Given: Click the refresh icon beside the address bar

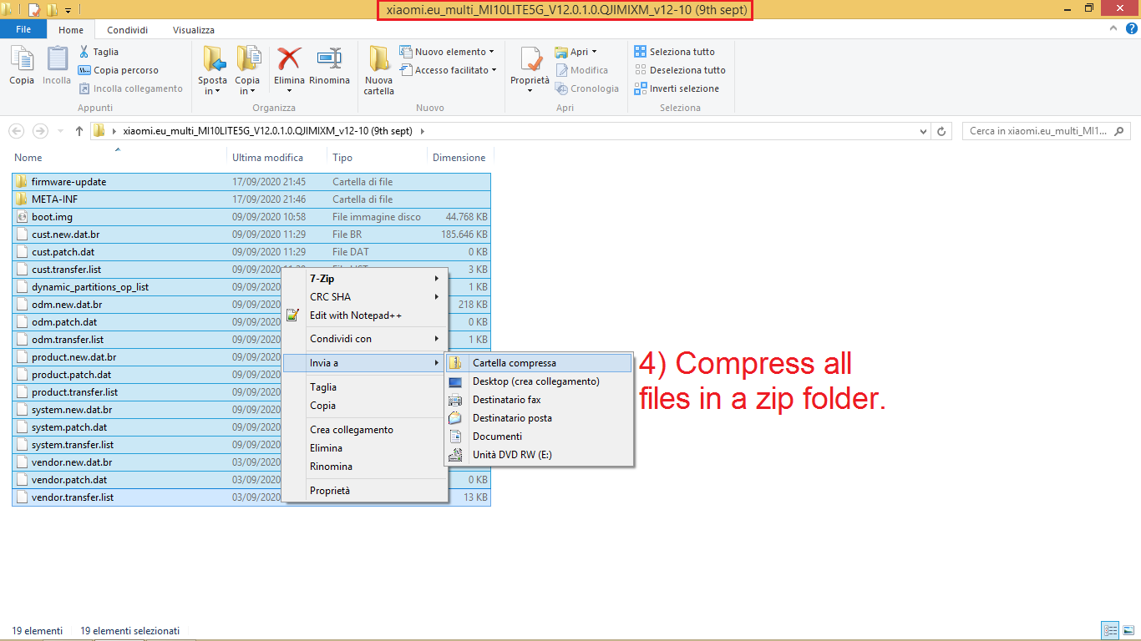Looking at the screenshot, I should click(x=941, y=131).
